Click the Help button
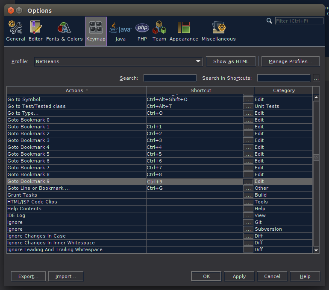Screen dimensions: 329x290 [305, 276]
